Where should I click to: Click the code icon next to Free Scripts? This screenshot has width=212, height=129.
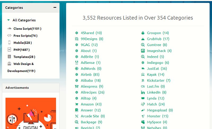(x=9, y=36)
